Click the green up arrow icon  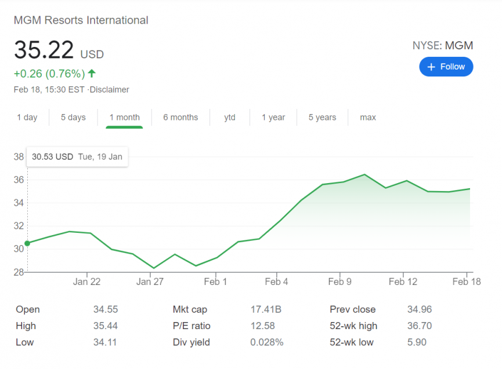click(x=92, y=74)
